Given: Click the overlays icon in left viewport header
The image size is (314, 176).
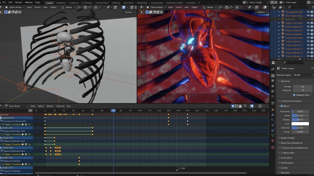Looking at the screenshot, I should pos(124,7).
